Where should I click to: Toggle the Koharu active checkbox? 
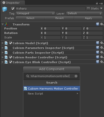(13, 8)
